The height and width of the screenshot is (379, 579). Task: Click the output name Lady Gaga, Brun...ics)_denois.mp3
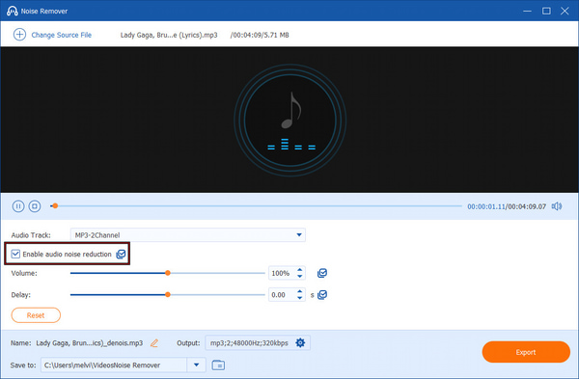90,343
